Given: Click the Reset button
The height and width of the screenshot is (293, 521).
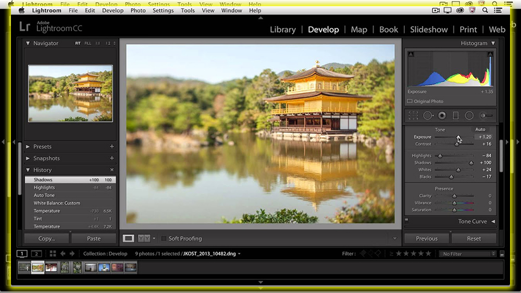Looking at the screenshot, I should (474, 238).
